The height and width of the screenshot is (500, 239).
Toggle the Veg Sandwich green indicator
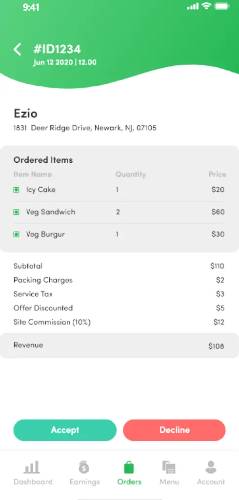(x=16, y=212)
